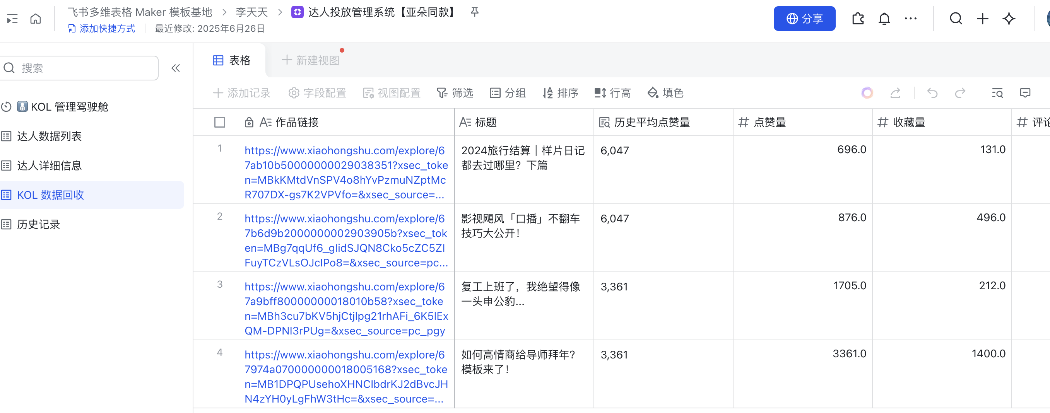This screenshot has height=413, width=1050.
Task: Click the plus icon to create new
Action: coord(982,19)
